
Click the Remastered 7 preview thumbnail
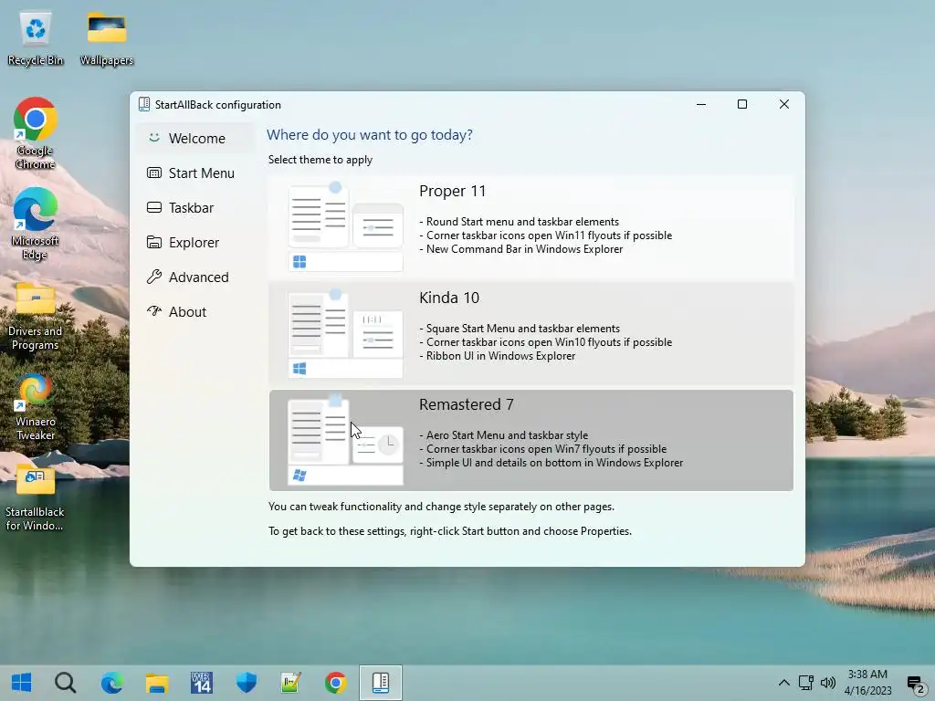coord(345,441)
